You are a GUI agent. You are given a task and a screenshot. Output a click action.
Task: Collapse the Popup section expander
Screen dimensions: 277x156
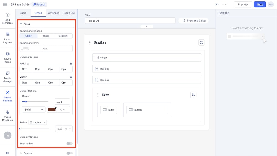(21, 24)
